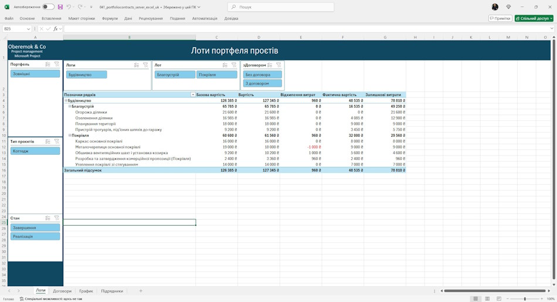Toggle the Реалізація slicer item

point(35,236)
